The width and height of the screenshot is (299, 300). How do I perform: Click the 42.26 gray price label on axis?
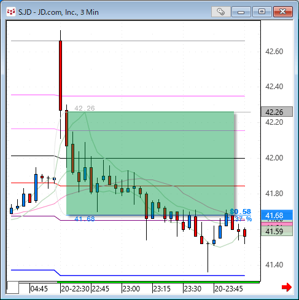click(x=277, y=112)
